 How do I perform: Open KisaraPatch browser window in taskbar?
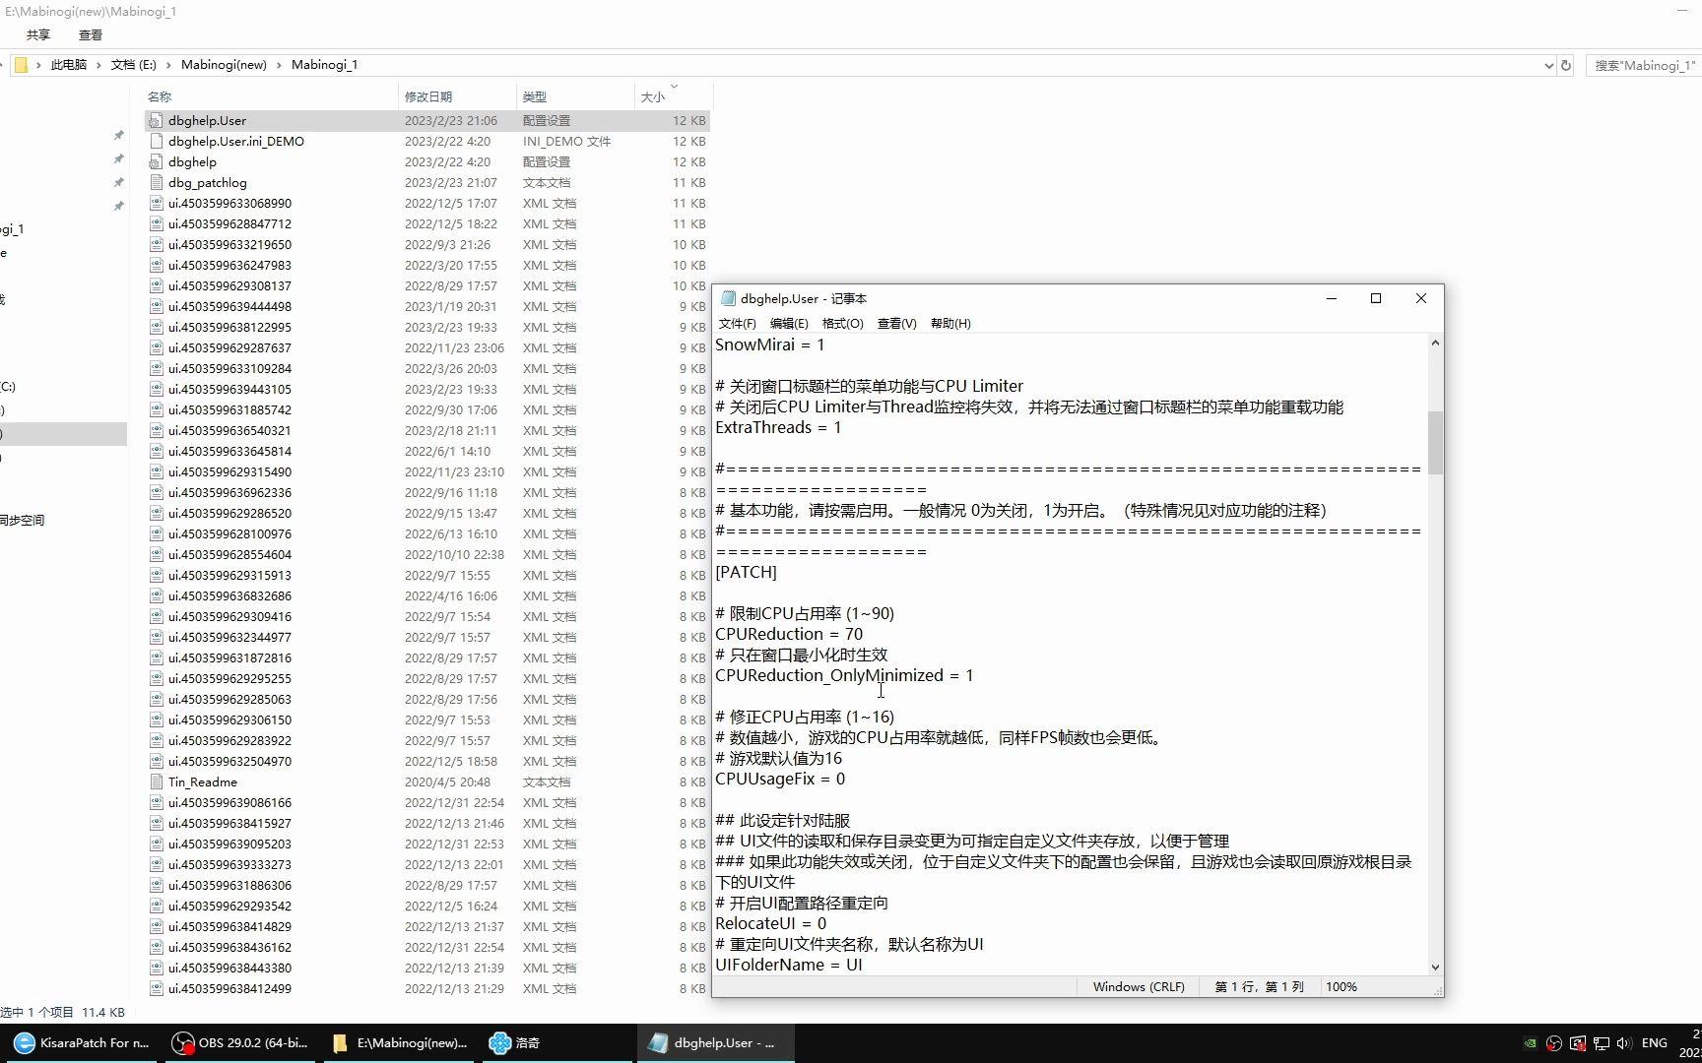coord(81,1042)
